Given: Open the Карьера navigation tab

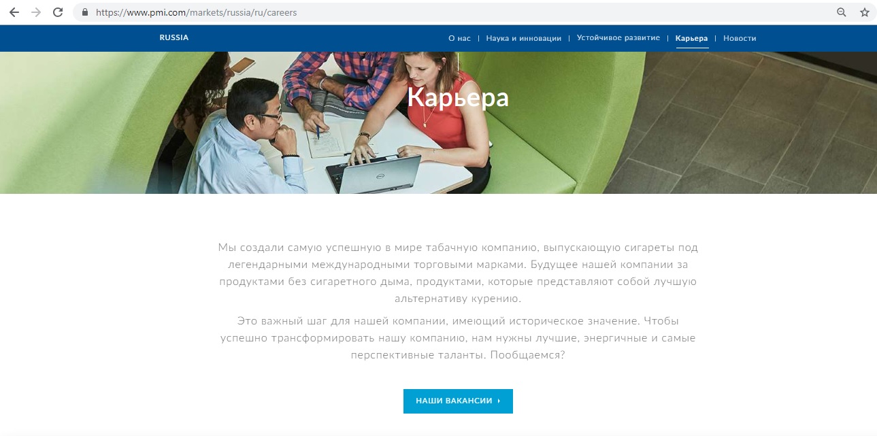Looking at the screenshot, I should [692, 39].
